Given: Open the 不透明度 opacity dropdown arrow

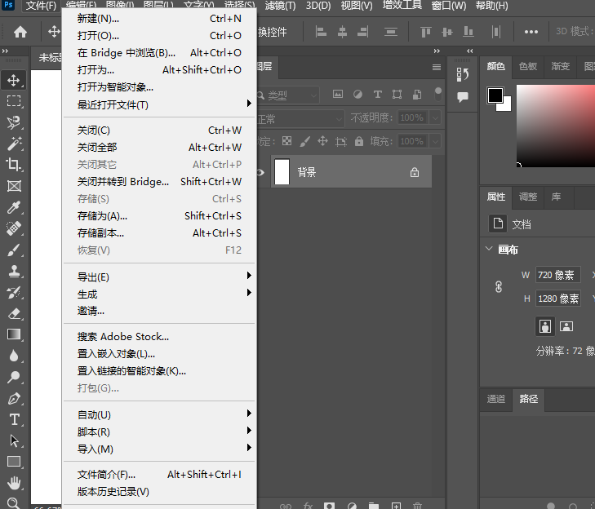Looking at the screenshot, I should [435, 117].
